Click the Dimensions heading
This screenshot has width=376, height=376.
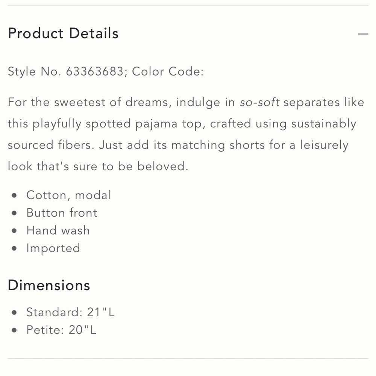(x=49, y=285)
